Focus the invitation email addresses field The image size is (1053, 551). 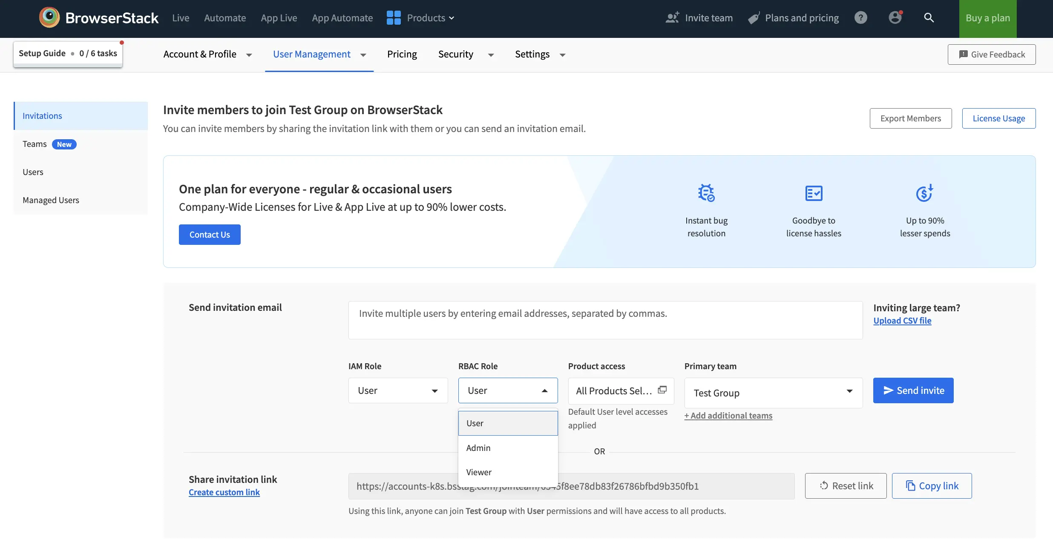(x=605, y=320)
